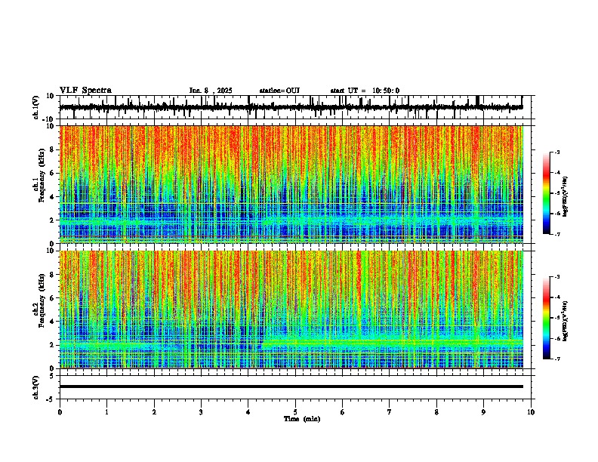
Task: Click the "-7" tick on ch.2 color bar
Action: [x=557, y=359]
